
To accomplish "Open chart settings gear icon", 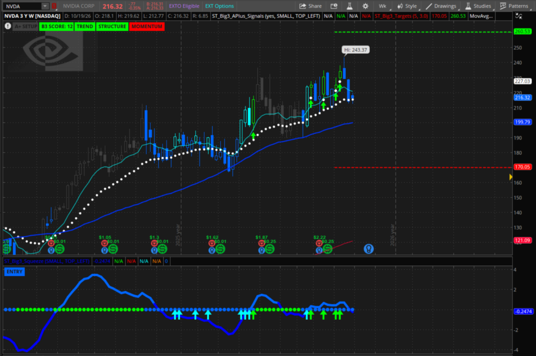I will pos(365,6).
